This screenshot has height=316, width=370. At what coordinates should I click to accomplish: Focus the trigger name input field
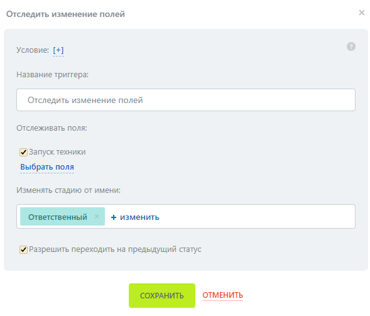coord(186,100)
